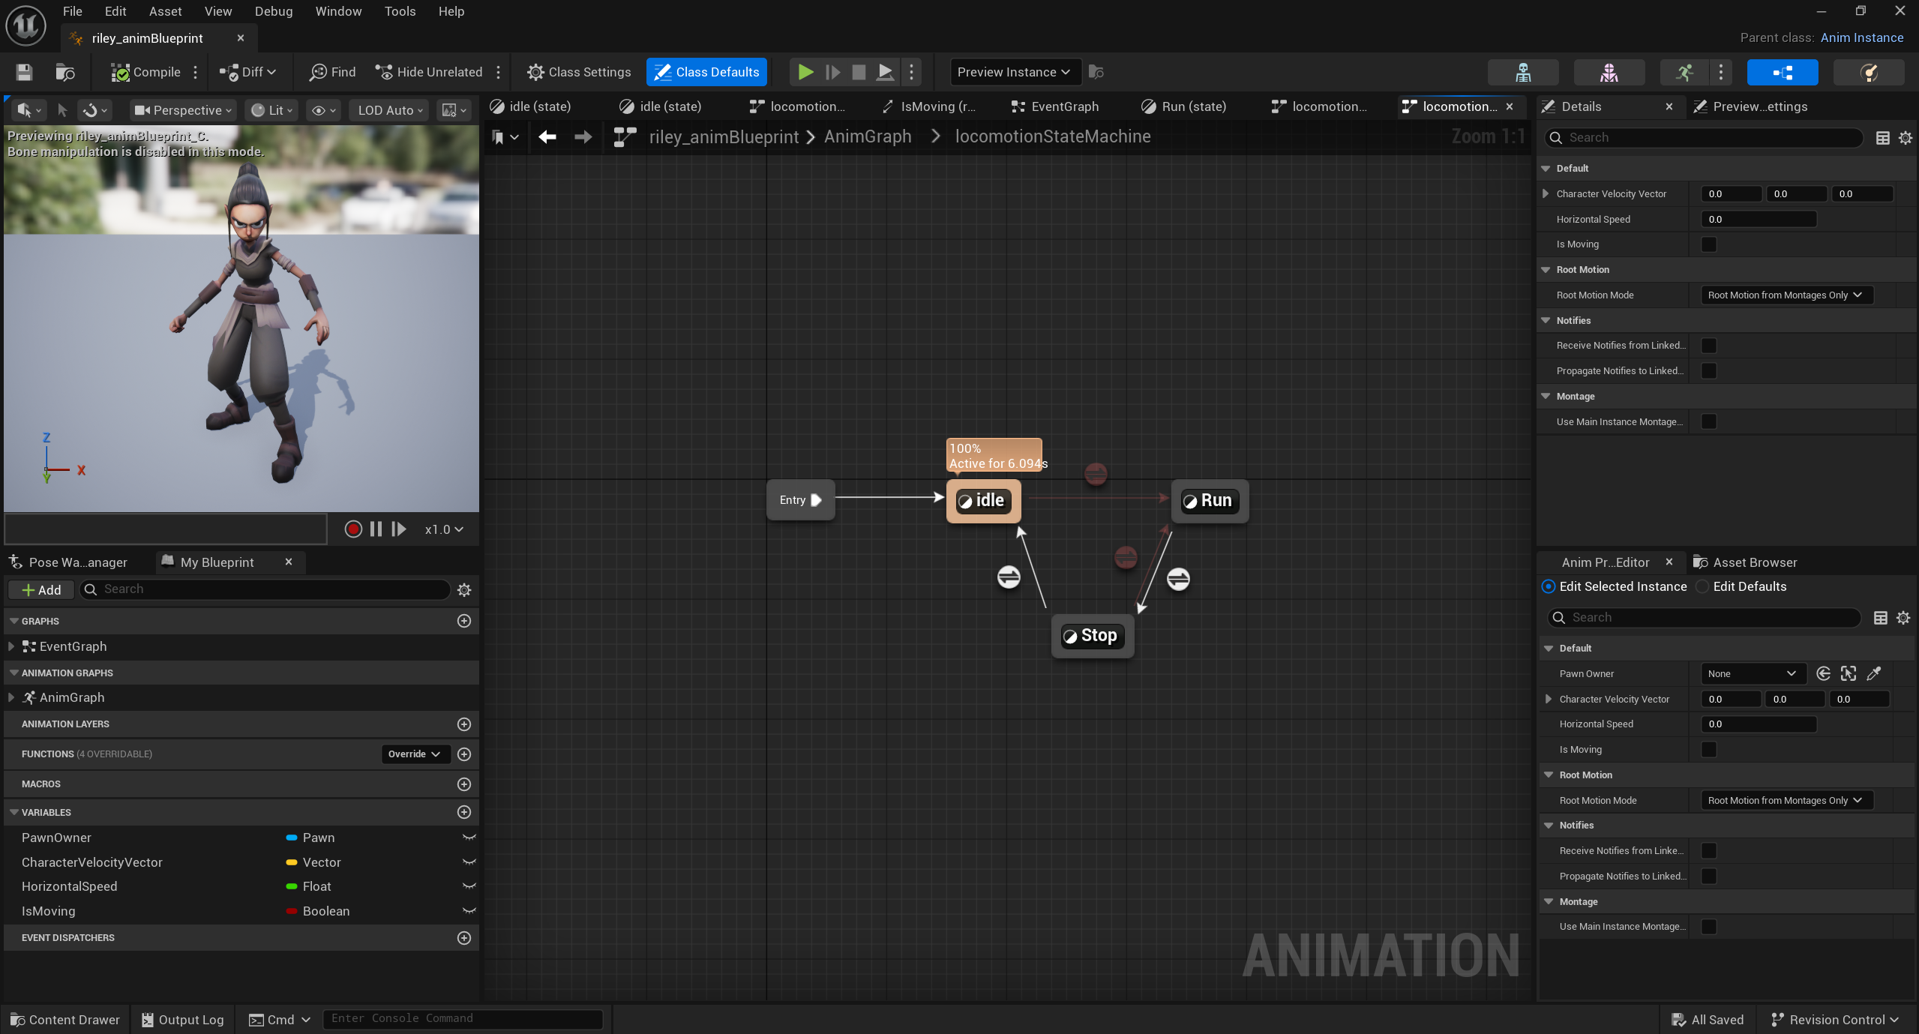Image resolution: width=1919 pixels, height=1034 pixels.
Task: Click the record button in preview viewport
Action: coord(353,529)
